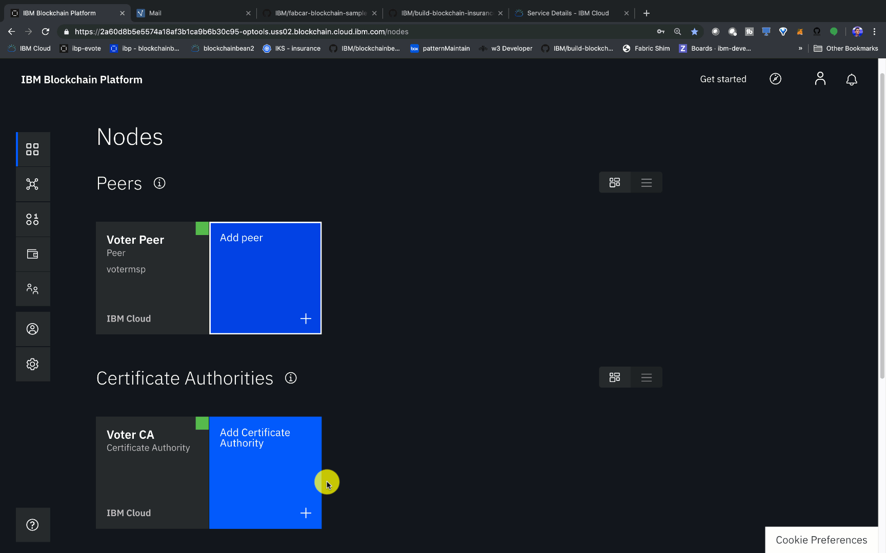Image resolution: width=886 pixels, height=553 pixels.
Task: Open the Organizations people icon in sidebar
Action: [32, 289]
